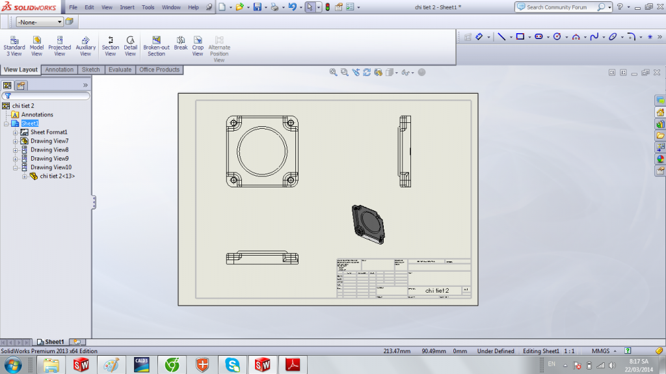Toggle the Select cursor tool

coord(310,7)
